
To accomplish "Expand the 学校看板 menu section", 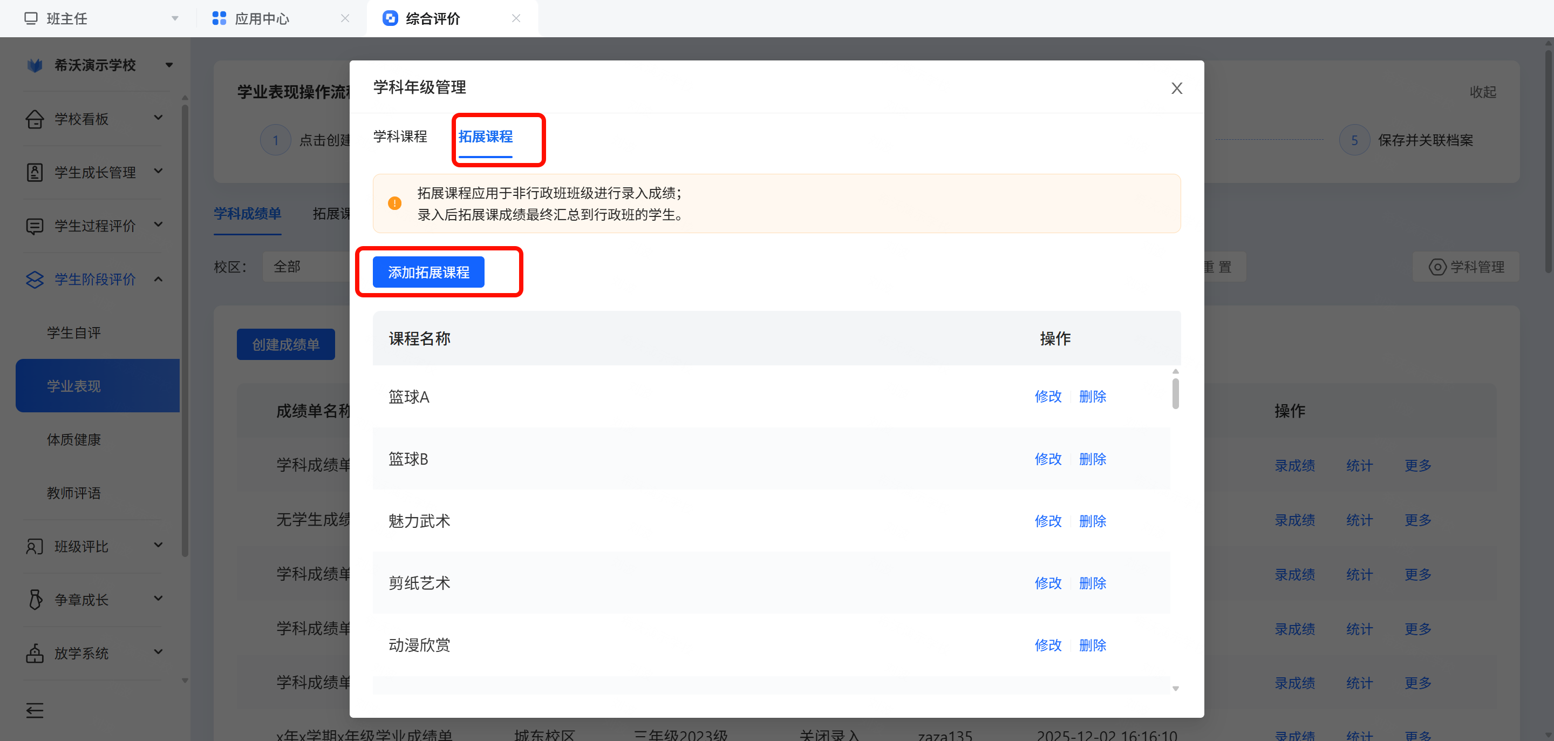I will coord(158,118).
